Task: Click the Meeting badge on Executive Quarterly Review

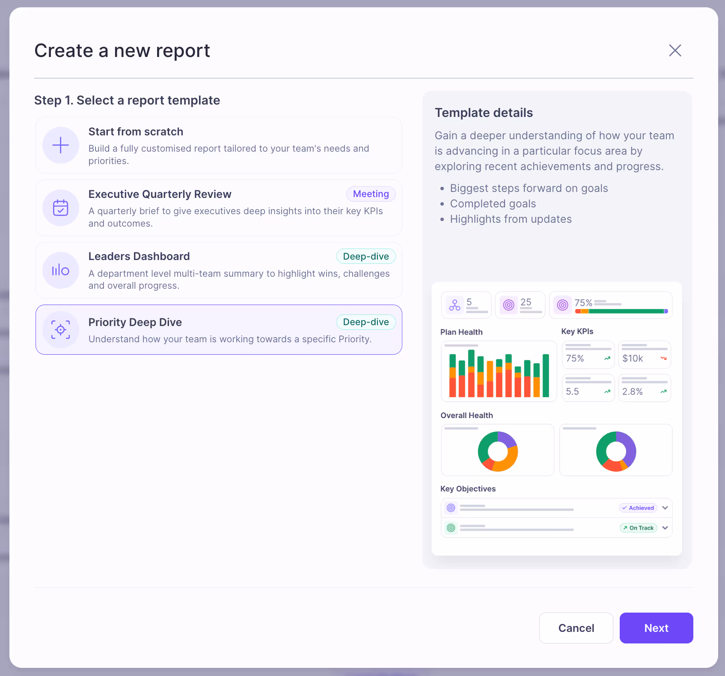Action: [371, 194]
